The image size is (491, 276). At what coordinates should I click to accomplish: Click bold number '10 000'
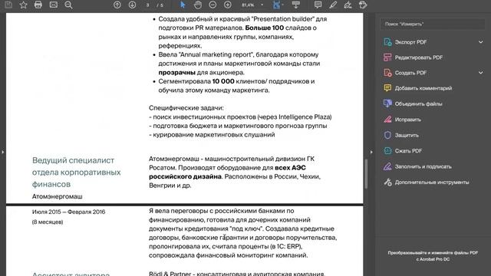(223, 81)
